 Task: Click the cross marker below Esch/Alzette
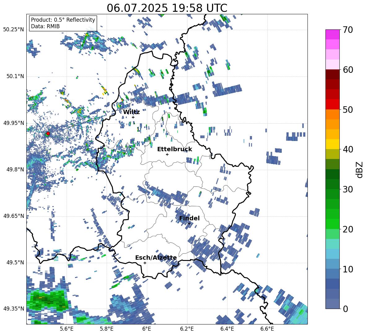coord(145,263)
